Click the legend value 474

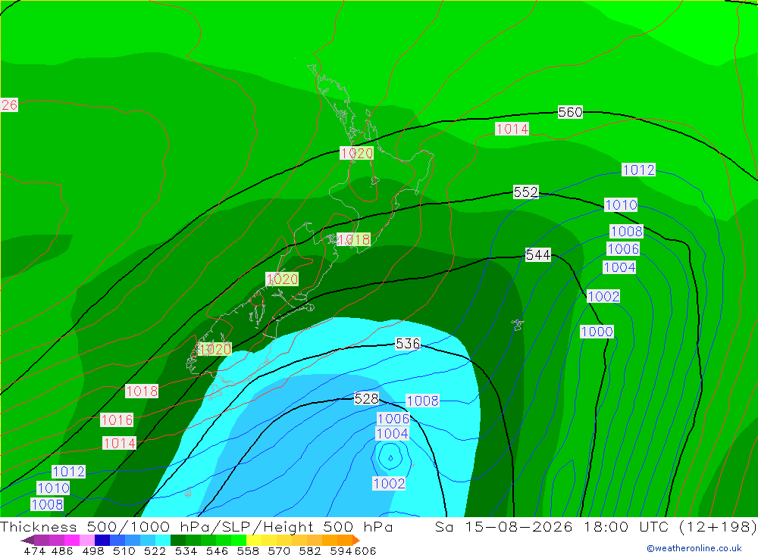click(x=34, y=550)
